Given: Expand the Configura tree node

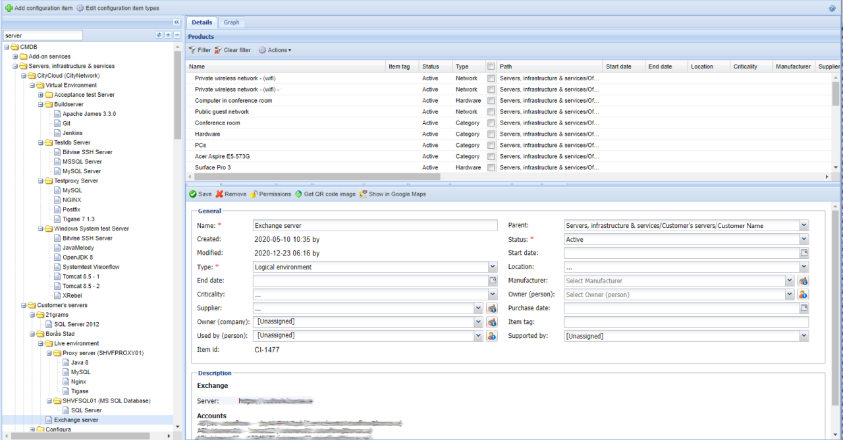Looking at the screenshot, I should [32, 429].
